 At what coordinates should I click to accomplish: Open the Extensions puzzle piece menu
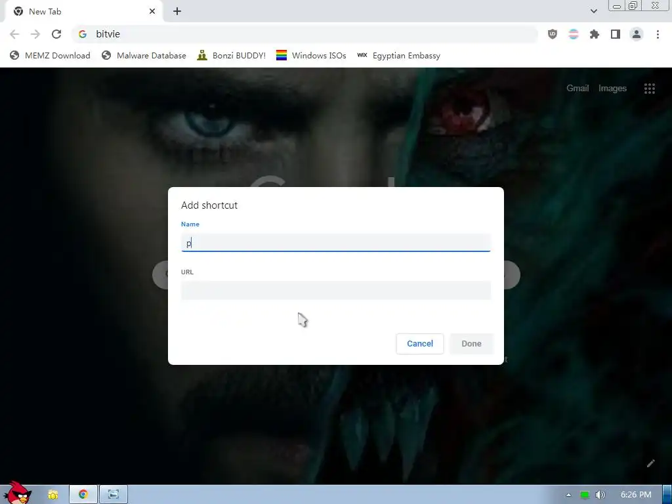pos(595,34)
